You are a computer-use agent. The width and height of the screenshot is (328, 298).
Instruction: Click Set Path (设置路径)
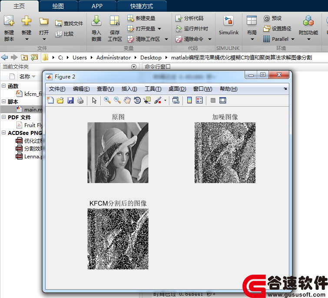pos(277,28)
